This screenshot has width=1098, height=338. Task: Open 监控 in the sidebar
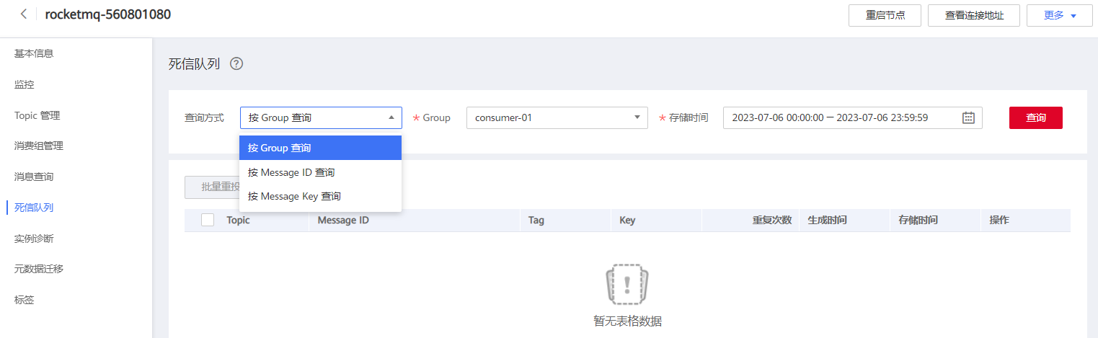(24, 84)
